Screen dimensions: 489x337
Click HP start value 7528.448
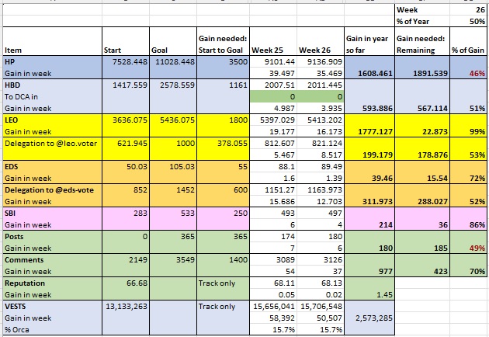[x=126, y=62]
